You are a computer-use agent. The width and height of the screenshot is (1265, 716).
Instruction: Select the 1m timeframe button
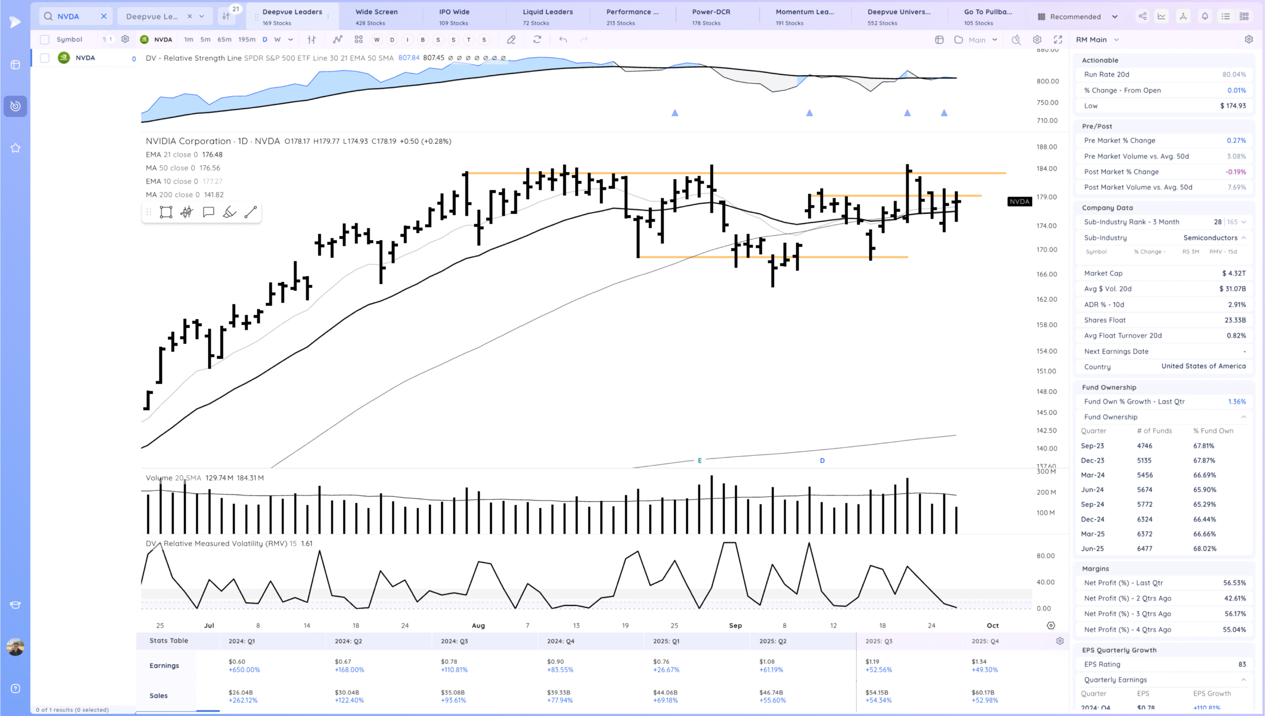(x=188, y=40)
